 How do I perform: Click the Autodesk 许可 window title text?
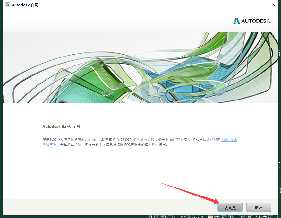click(25, 5)
